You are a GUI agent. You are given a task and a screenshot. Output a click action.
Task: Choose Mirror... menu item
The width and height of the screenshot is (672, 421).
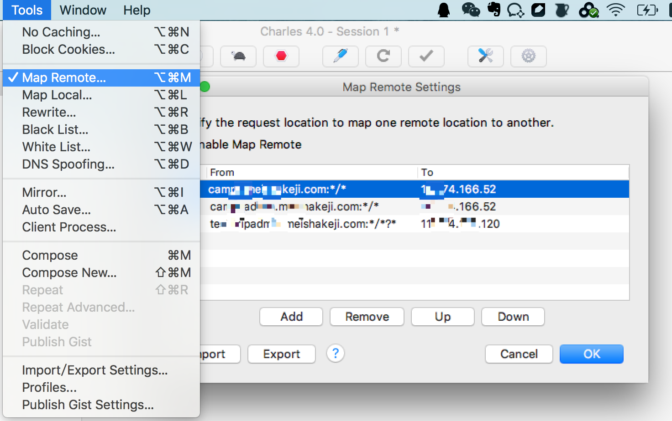[x=101, y=192]
